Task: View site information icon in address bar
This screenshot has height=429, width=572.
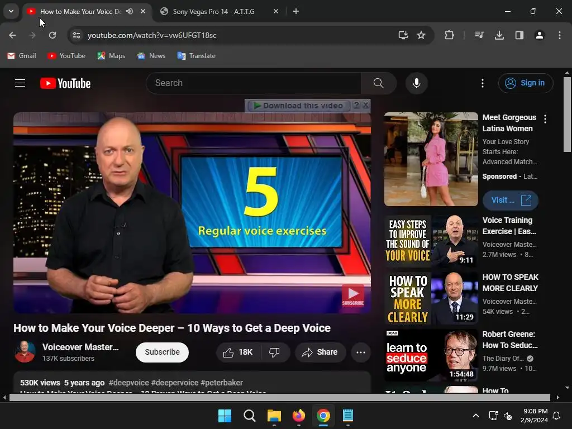Action: point(77,35)
